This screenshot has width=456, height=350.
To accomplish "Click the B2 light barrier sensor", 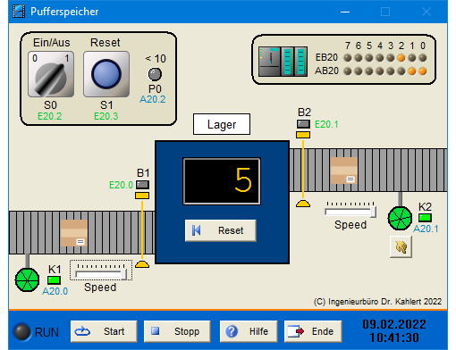I will coord(303,124).
